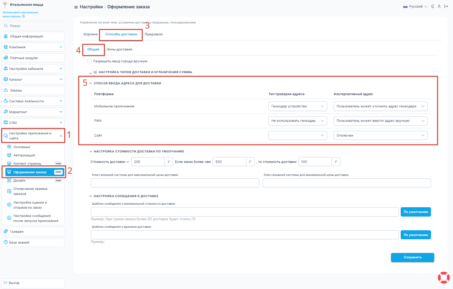Open Оформление заказа in the sidebar
Screen dimensions: 453x289
click(x=34, y=172)
